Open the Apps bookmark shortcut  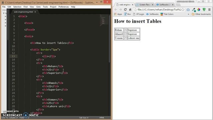118,14
